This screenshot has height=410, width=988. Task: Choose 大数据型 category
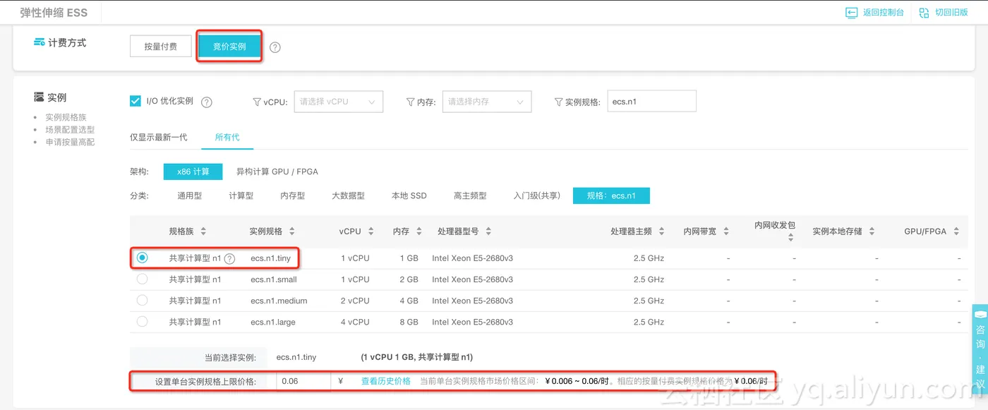(349, 195)
